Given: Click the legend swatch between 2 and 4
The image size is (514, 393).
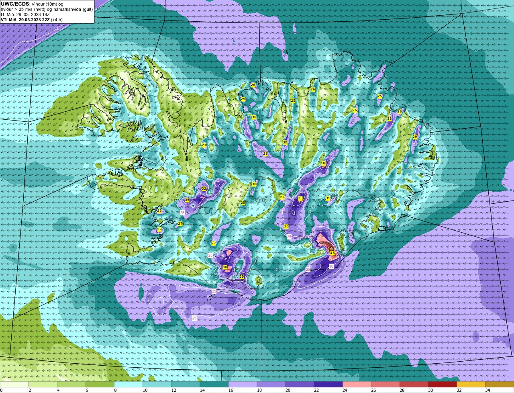Looking at the screenshot, I should pos(43,384).
